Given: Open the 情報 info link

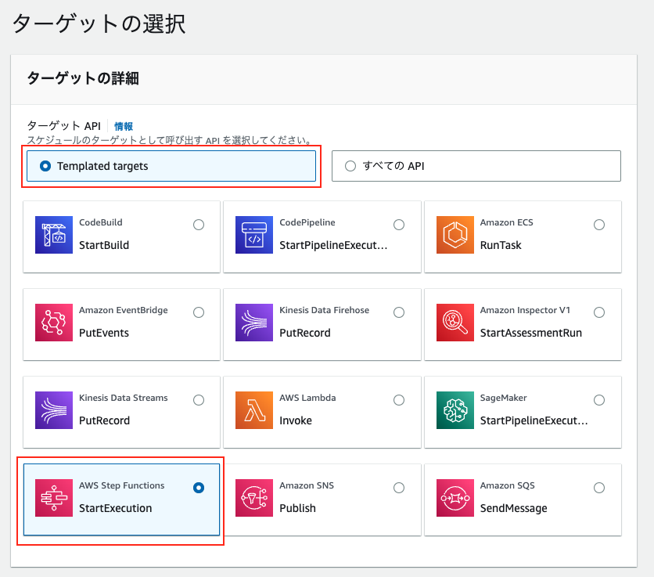Looking at the screenshot, I should pyautogui.click(x=124, y=126).
